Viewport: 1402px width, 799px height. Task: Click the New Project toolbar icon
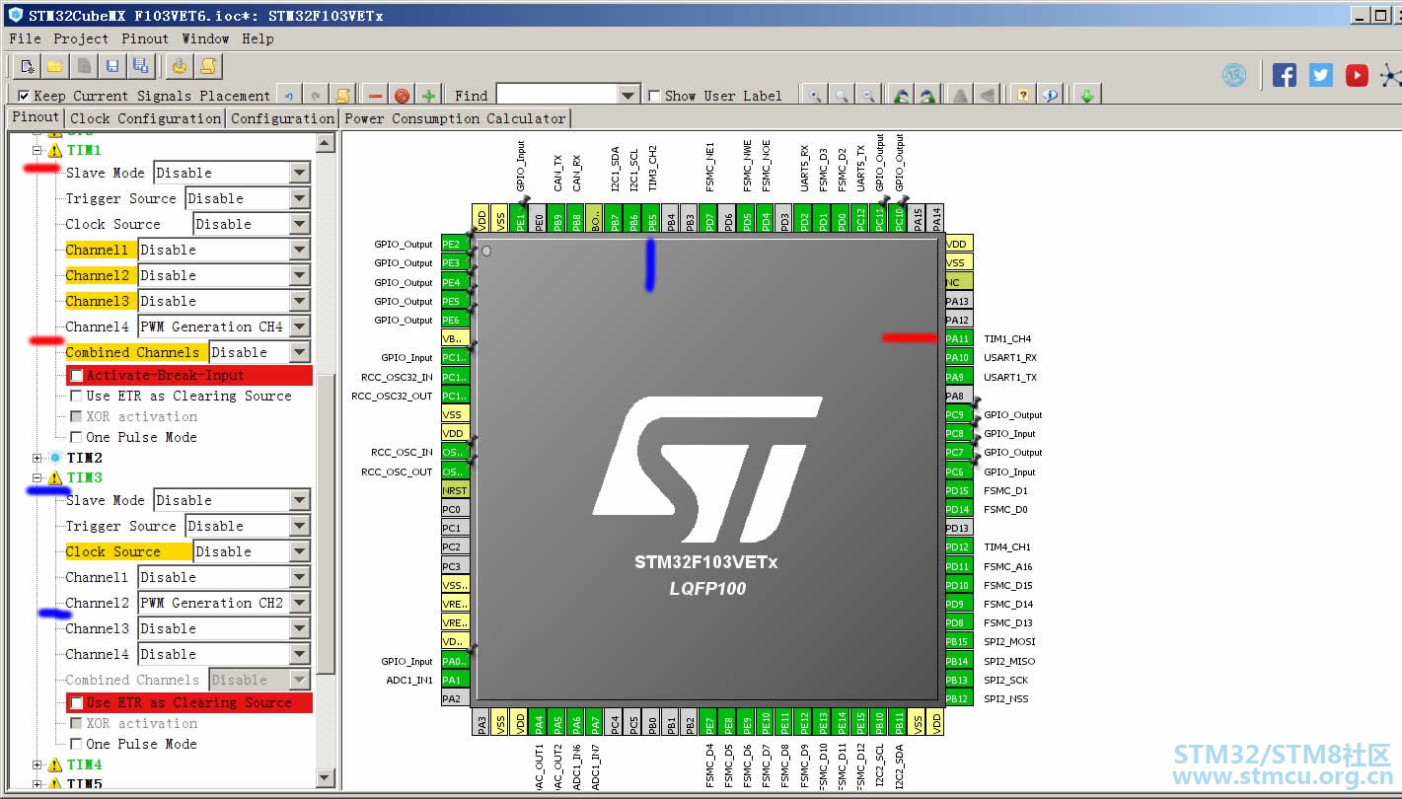28,66
